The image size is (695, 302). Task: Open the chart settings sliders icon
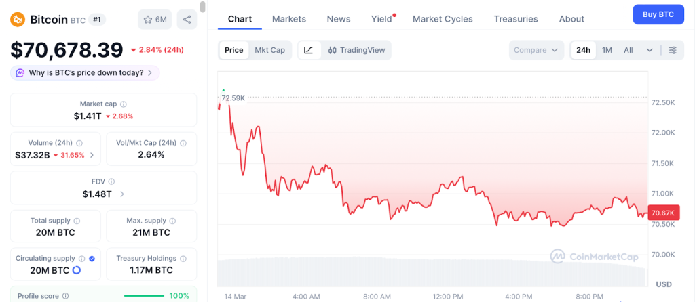673,50
